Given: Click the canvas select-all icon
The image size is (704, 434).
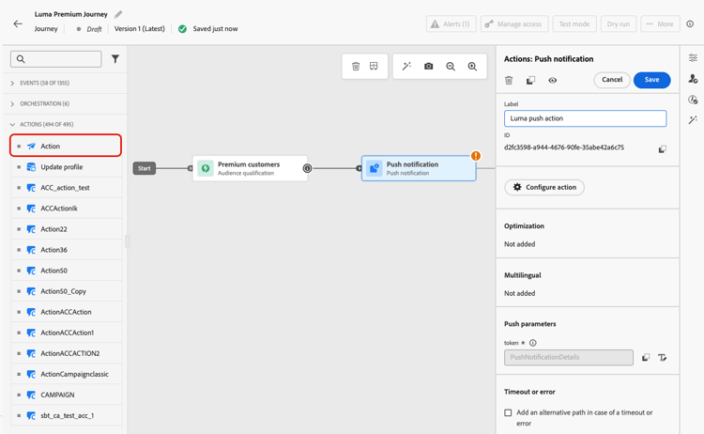Looking at the screenshot, I should [x=374, y=66].
